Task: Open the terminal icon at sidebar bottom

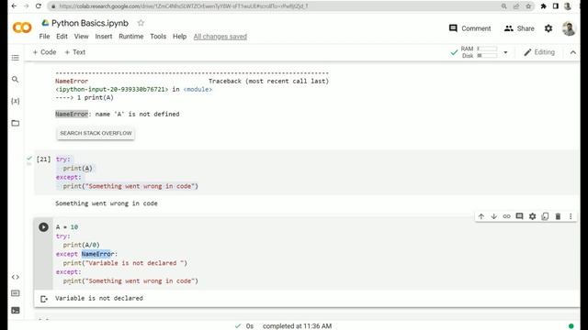Action: click(16, 310)
